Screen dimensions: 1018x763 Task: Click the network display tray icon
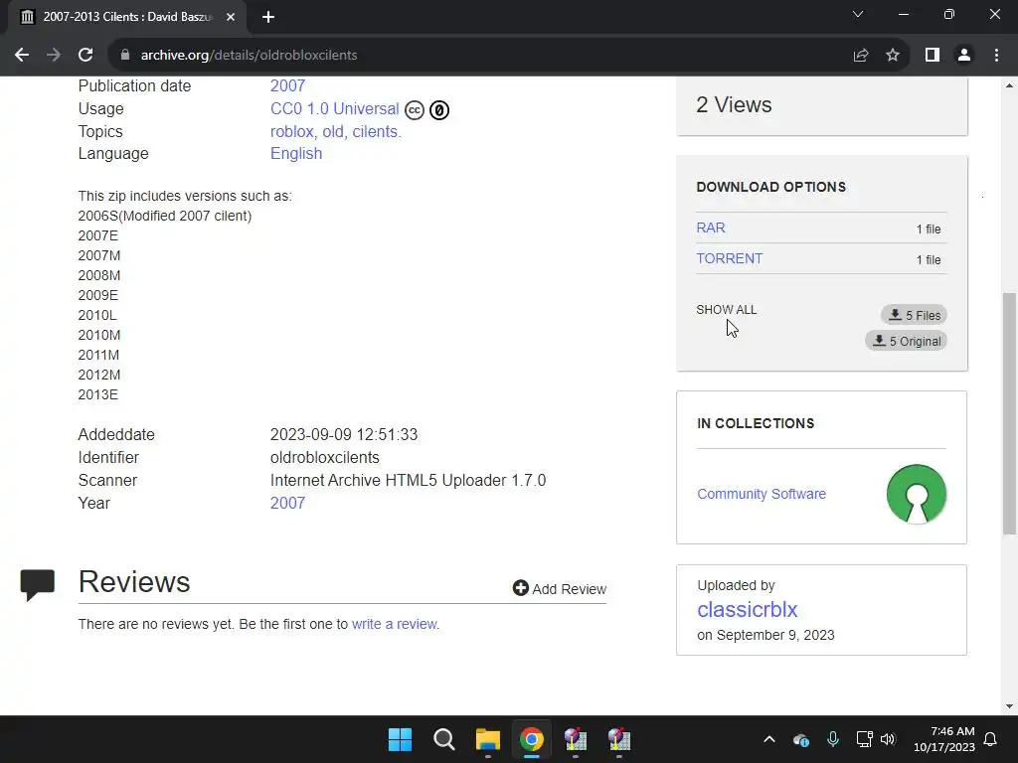(x=864, y=739)
